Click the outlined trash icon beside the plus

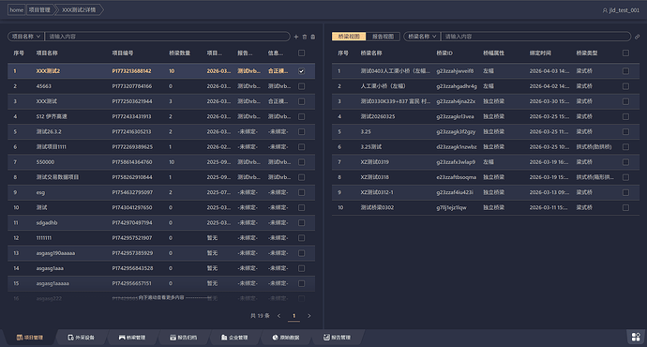[x=305, y=37]
